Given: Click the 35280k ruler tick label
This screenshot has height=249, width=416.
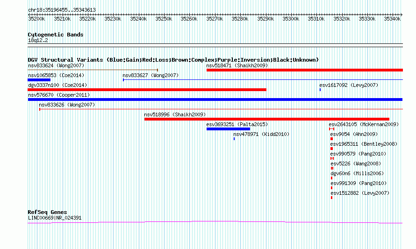Looking at the screenshot, I should coord(240,19).
